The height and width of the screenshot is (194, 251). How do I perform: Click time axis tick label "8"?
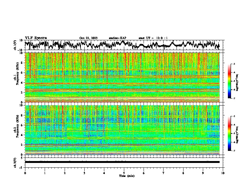pos(183,173)
